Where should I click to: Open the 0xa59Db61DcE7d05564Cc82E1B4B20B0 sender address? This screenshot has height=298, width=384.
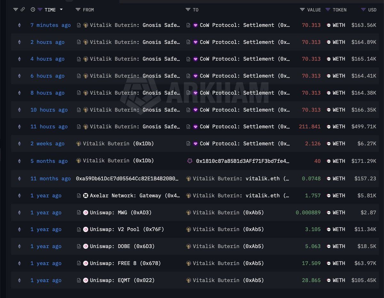click(127, 179)
